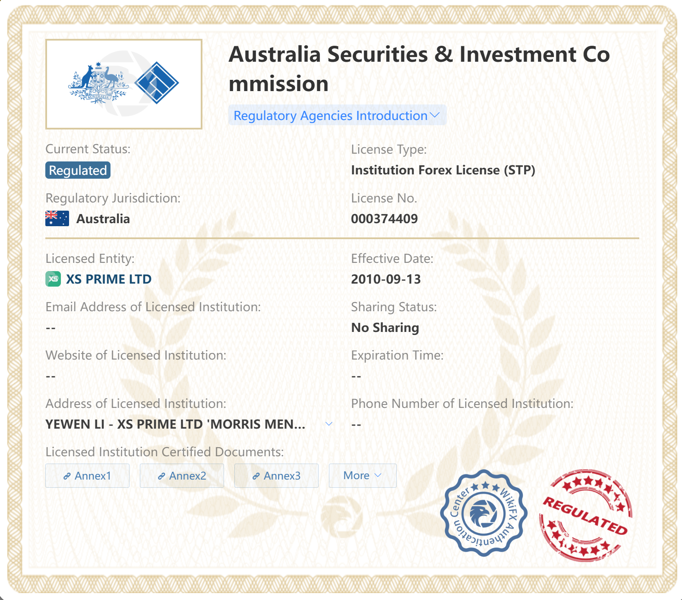Expand the licensed institution address chevron

coord(329,424)
